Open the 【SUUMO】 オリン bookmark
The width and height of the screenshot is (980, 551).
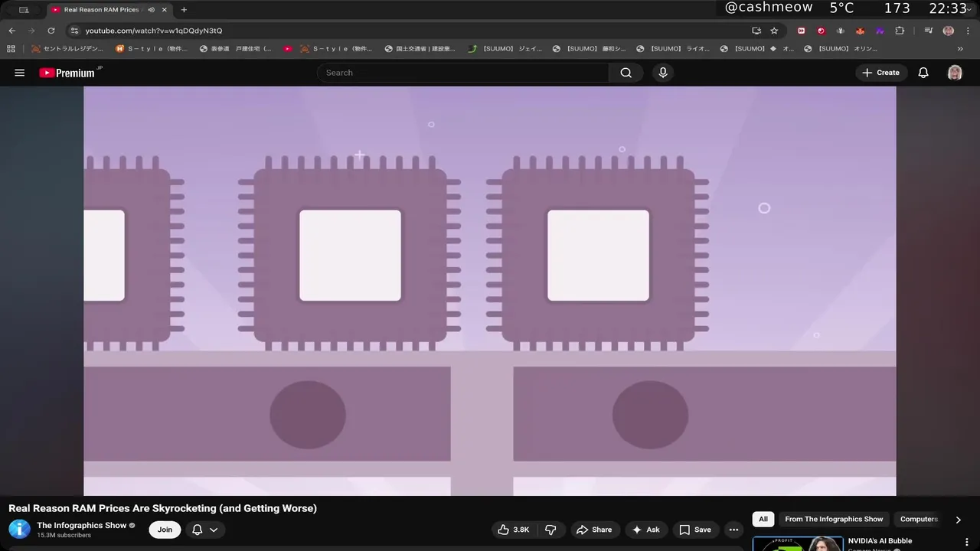pyautogui.click(x=841, y=48)
